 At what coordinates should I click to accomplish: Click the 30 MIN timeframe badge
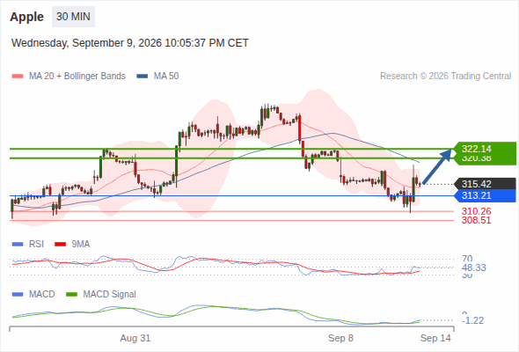click(x=73, y=17)
